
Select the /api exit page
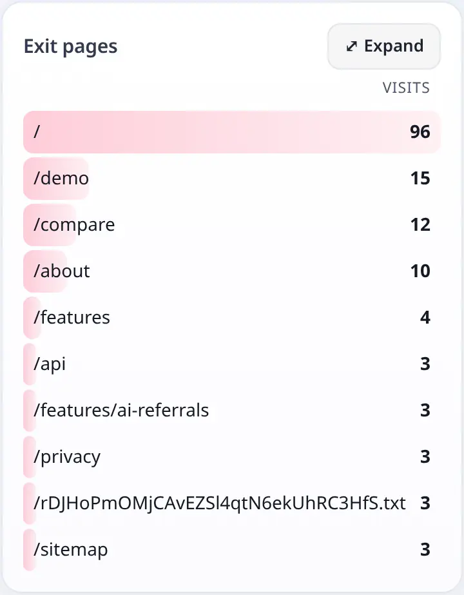[232, 364]
